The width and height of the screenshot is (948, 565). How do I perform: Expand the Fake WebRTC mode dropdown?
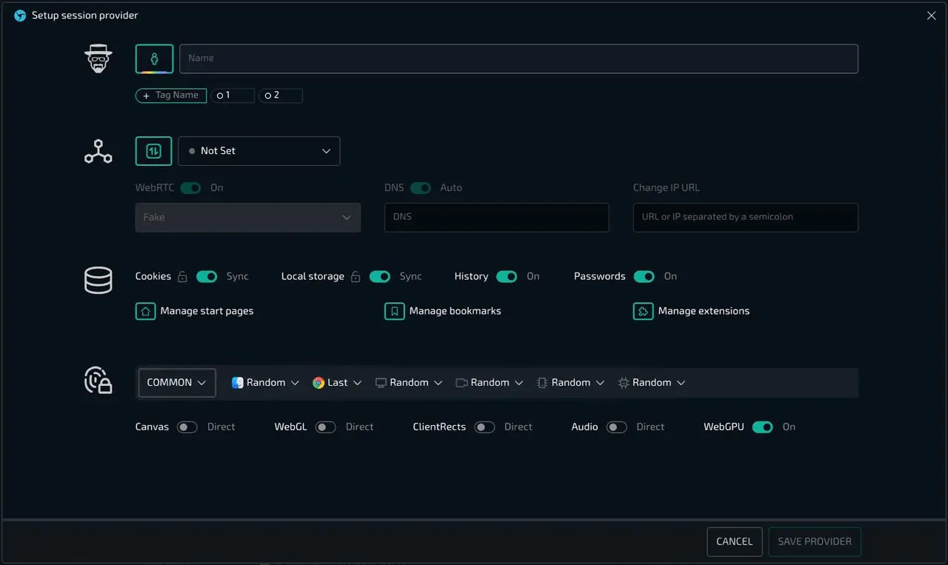(247, 217)
